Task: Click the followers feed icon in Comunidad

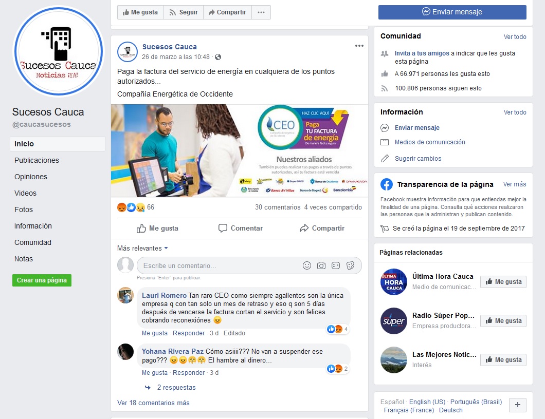Action: (x=385, y=88)
